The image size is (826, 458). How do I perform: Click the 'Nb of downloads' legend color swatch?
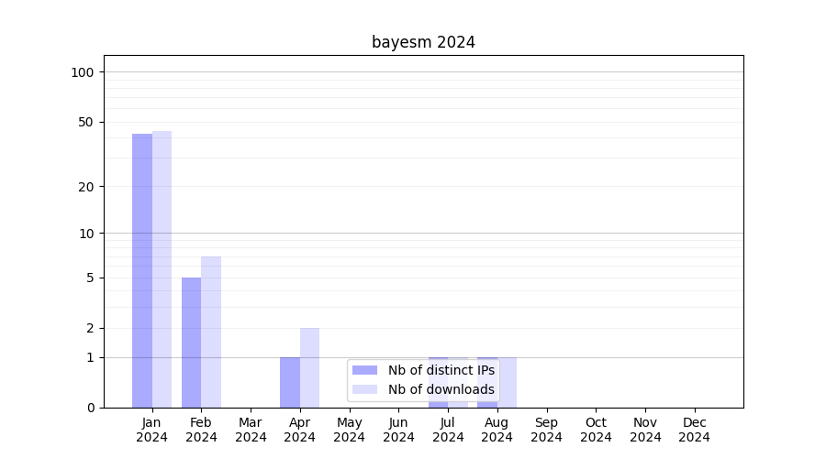pyautogui.click(x=364, y=389)
